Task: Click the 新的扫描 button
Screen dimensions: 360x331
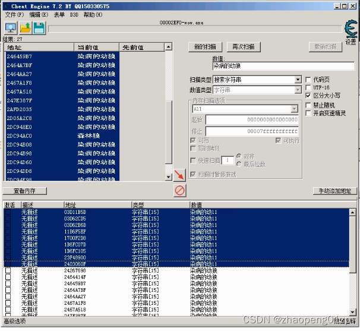Action: pyautogui.click(x=205, y=47)
